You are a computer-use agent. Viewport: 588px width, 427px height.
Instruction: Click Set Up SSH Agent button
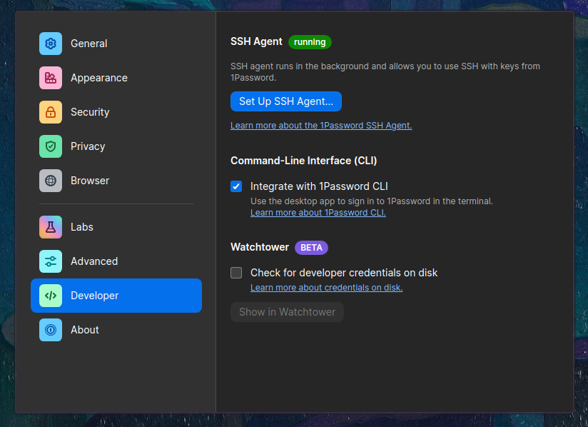[286, 101]
